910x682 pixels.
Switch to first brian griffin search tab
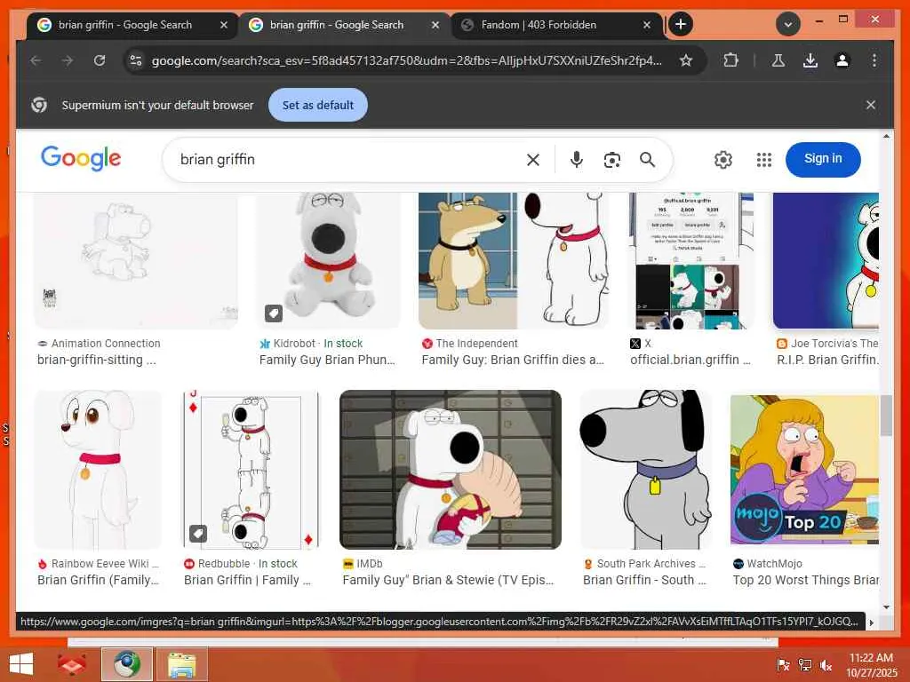tap(124, 25)
